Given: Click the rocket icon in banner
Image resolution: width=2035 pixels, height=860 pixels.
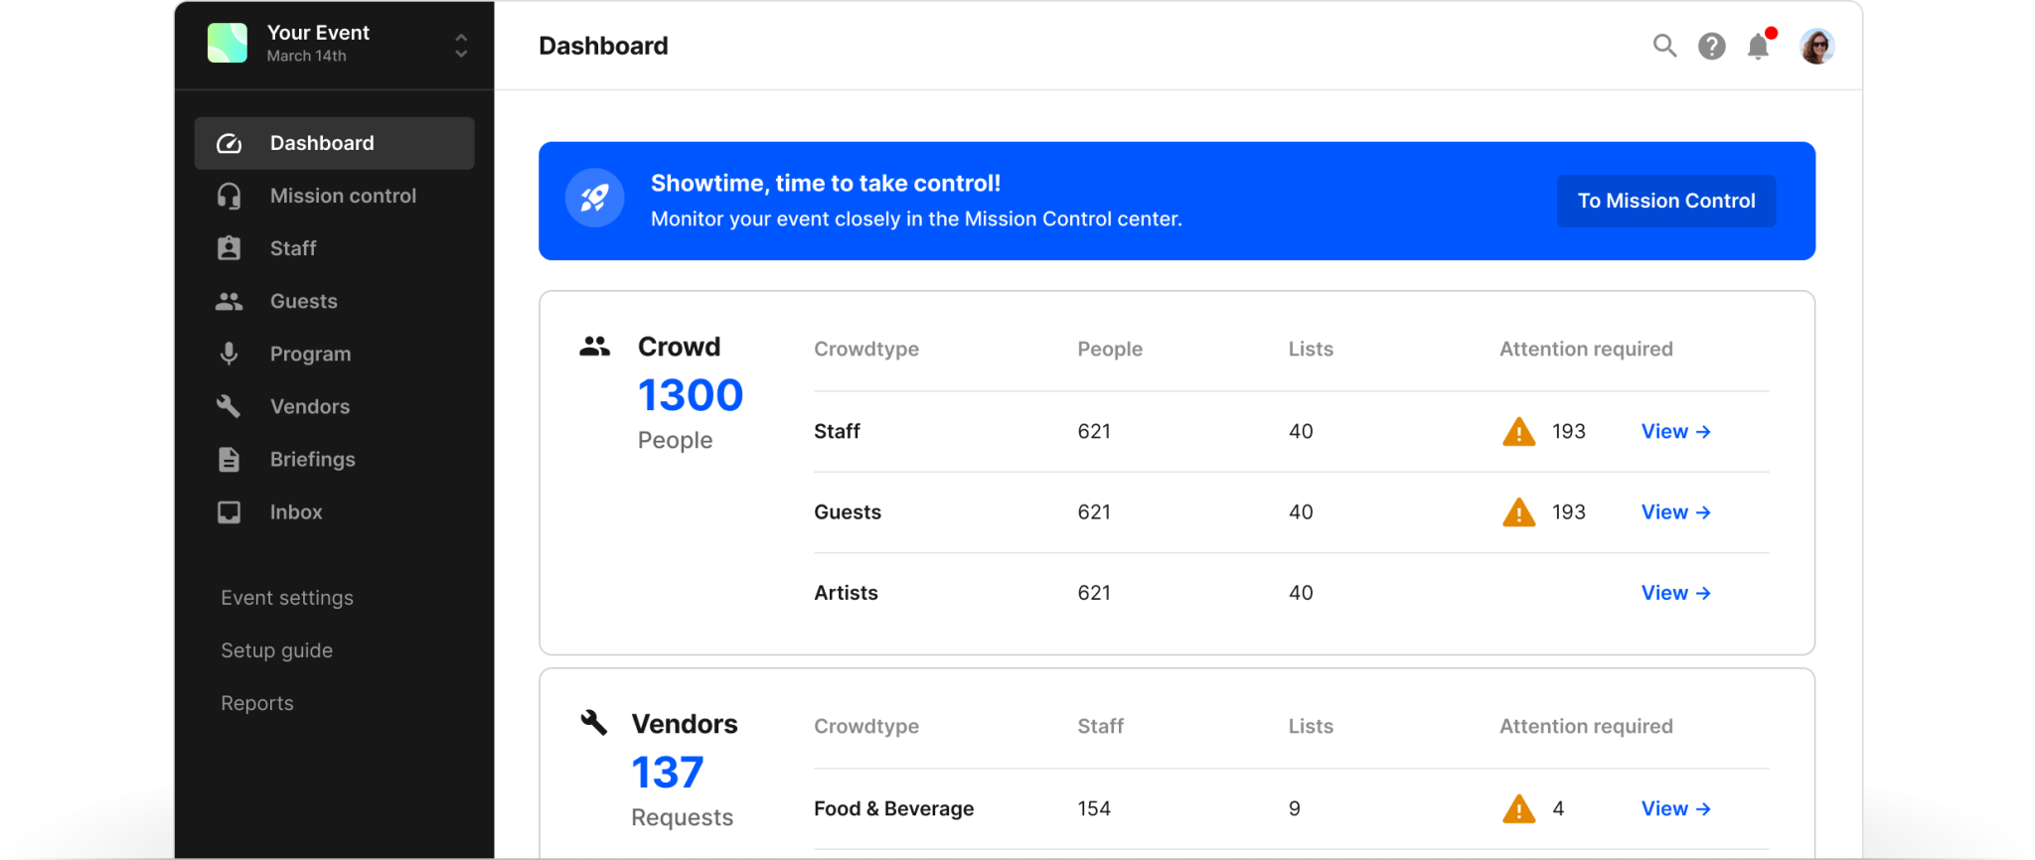Looking at the screenshot, I should [x=594, y=199].
